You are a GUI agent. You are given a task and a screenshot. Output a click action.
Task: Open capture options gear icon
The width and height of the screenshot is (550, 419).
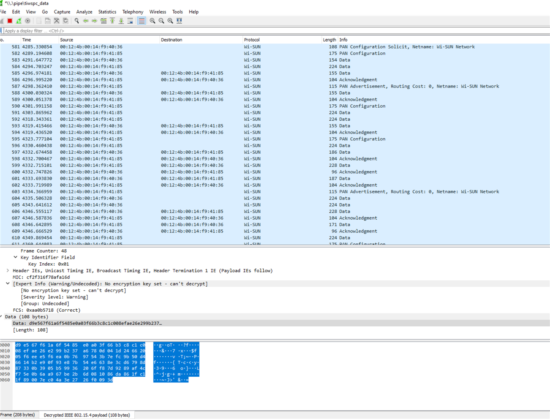click(28, 21)
